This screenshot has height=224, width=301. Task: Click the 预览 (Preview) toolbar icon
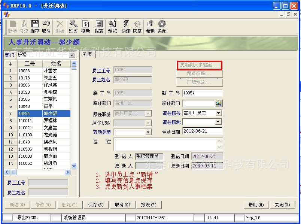[x=112, y=27]
